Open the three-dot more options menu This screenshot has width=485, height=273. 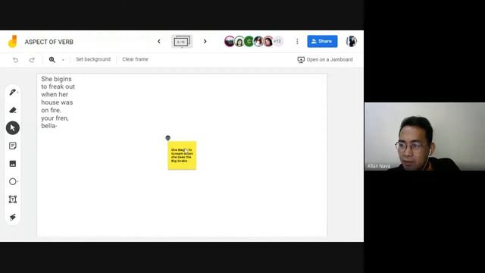pyautogui.click(x=297, y=41)
